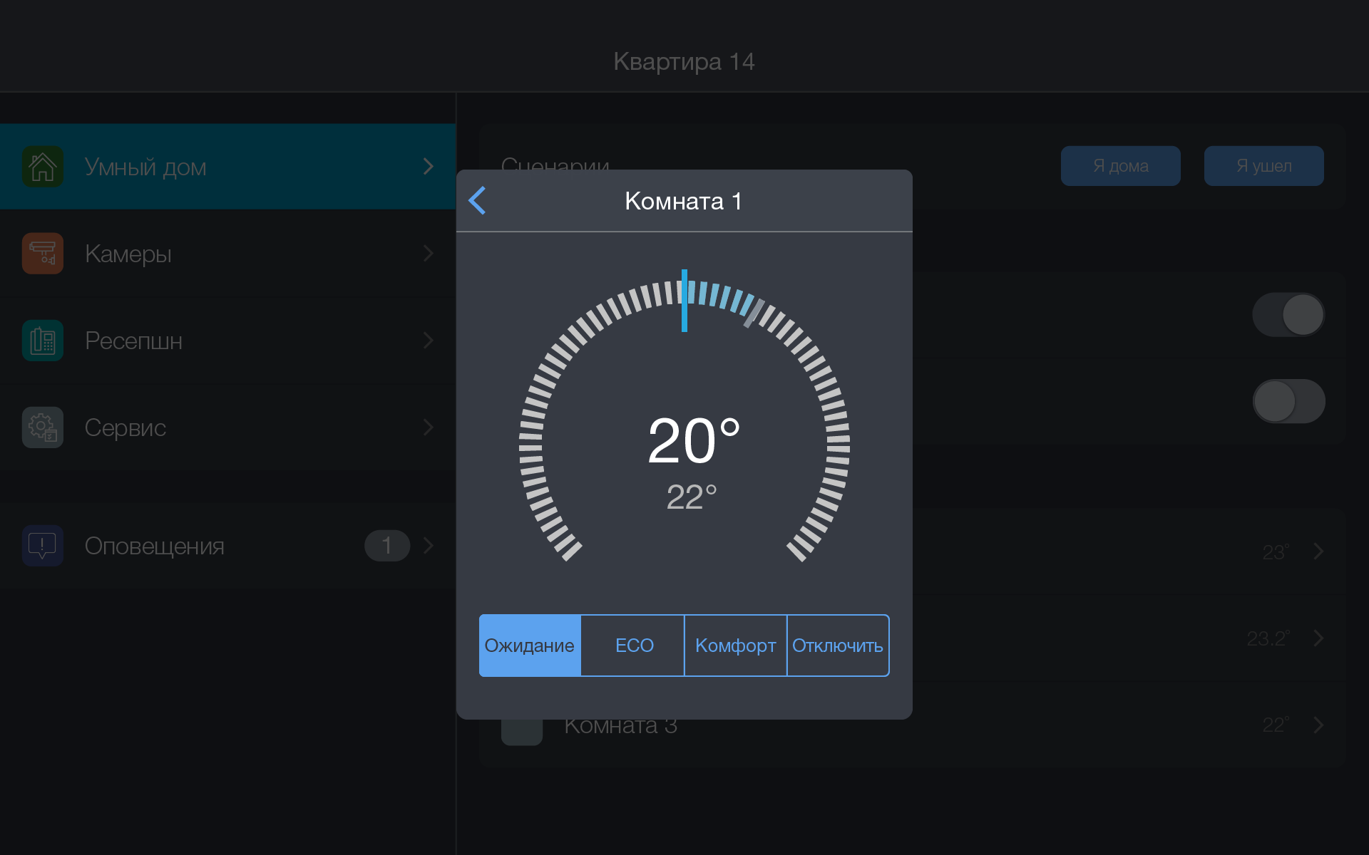Viewport: 1369px width, 855px height.
Task: Expand the Камеры menu chevron
Action: 428,254
